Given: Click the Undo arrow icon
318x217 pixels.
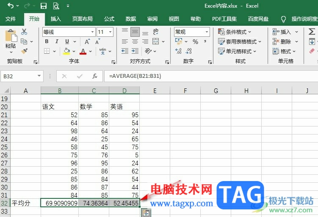Looking at the screenshot, I should [x=11, y=6].
